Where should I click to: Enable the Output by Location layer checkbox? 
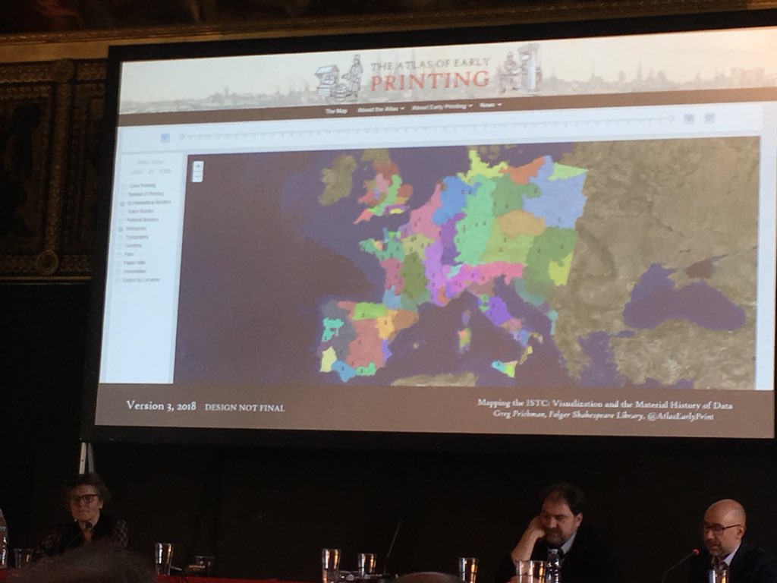pos(117,280)
